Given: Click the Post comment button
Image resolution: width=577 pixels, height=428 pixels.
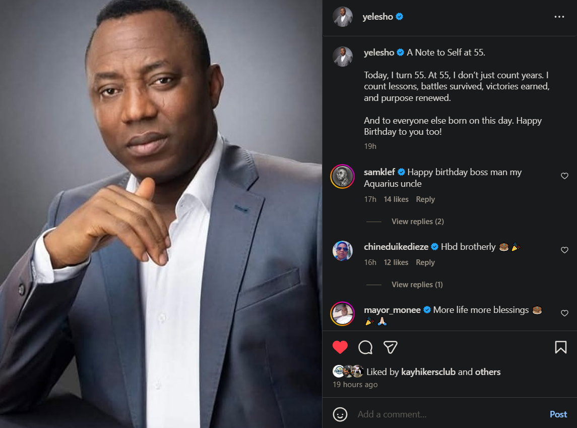Looking at the screenshot, I should click(558, 414).
